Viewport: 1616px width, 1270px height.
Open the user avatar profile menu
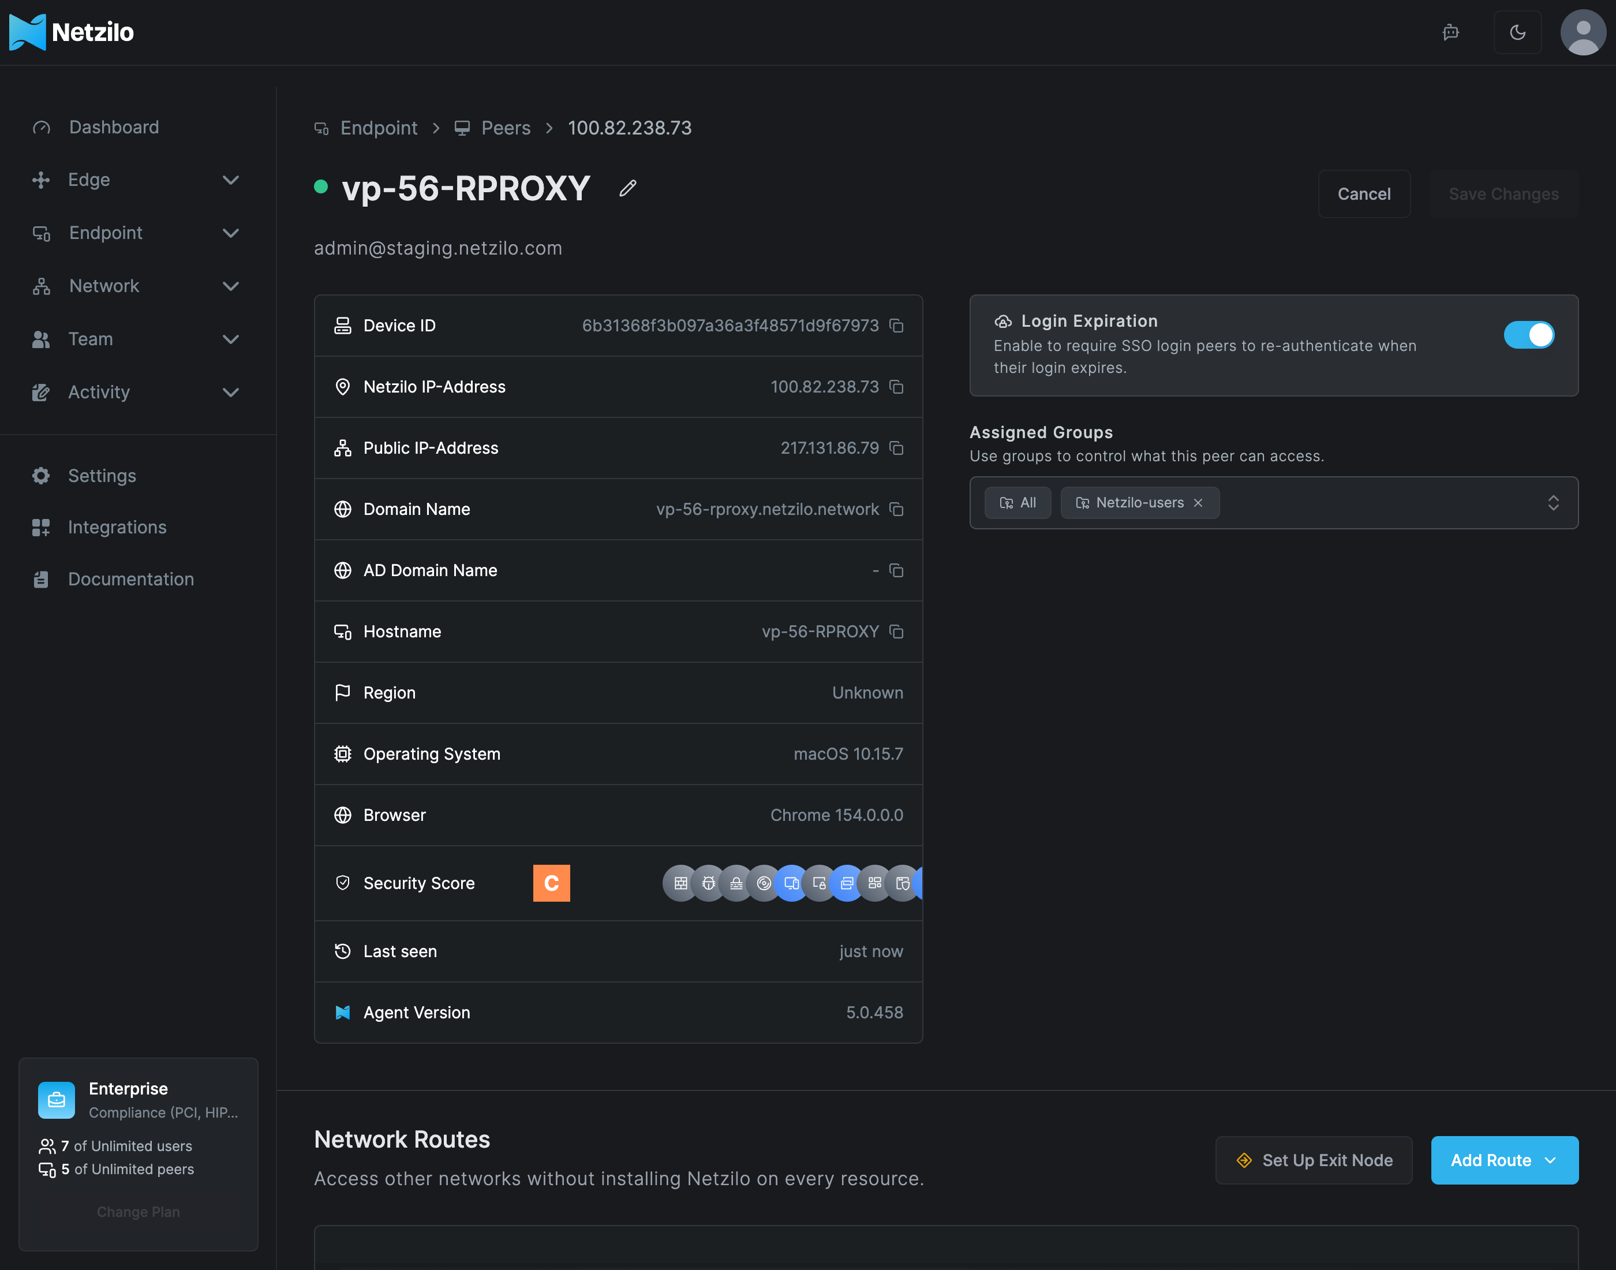[x=1583, y=32]
